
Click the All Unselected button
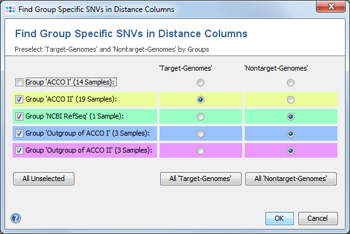point(44,178)
